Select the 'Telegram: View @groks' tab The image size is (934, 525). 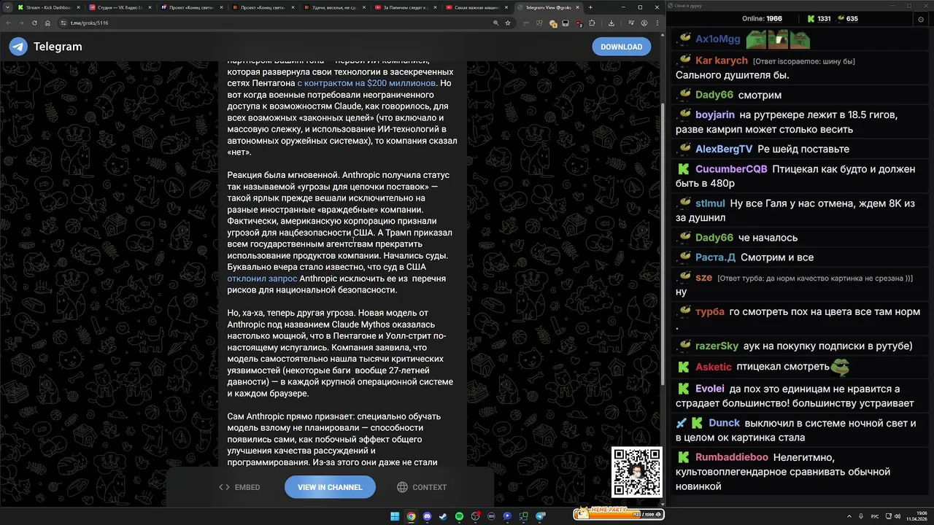pos(547,7)
